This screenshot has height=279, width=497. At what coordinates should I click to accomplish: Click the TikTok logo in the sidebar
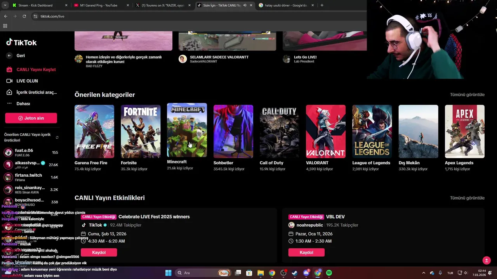21,42
